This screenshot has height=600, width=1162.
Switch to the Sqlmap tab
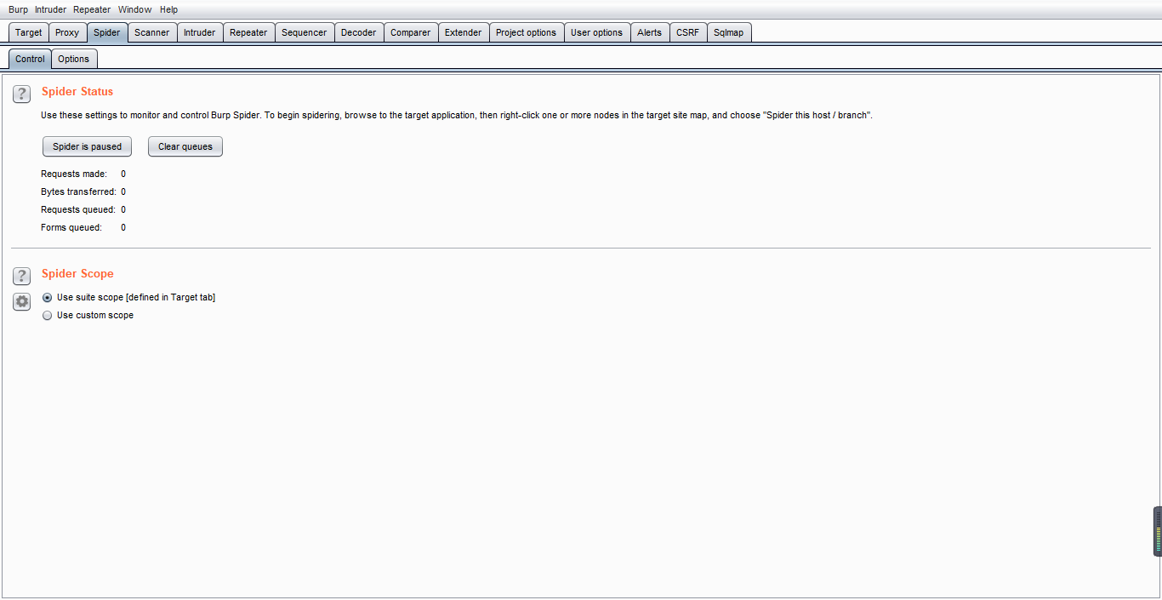click(x=729, y=32)
